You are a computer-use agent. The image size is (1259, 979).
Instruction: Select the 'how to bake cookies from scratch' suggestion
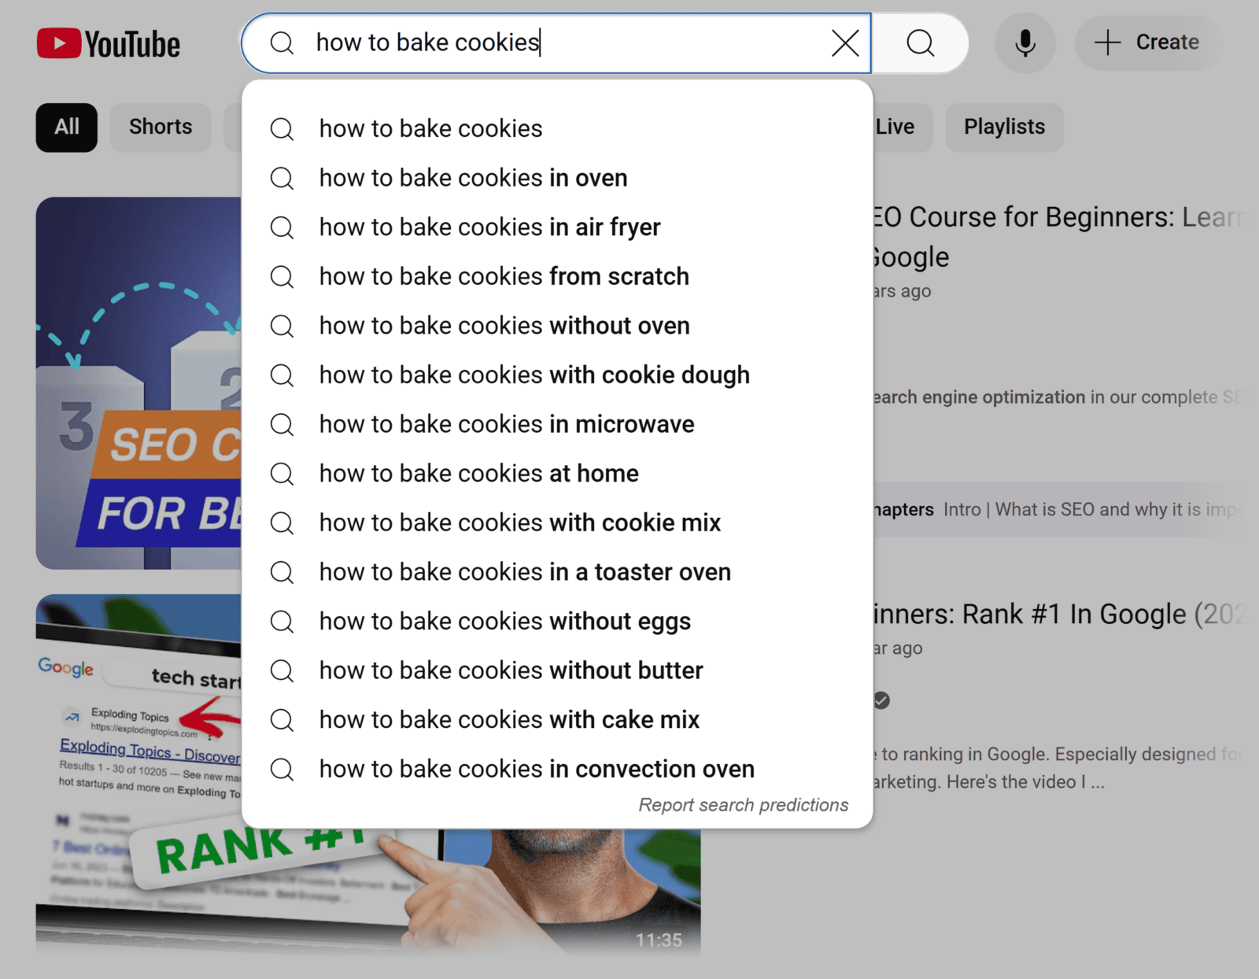click(504, 276)
